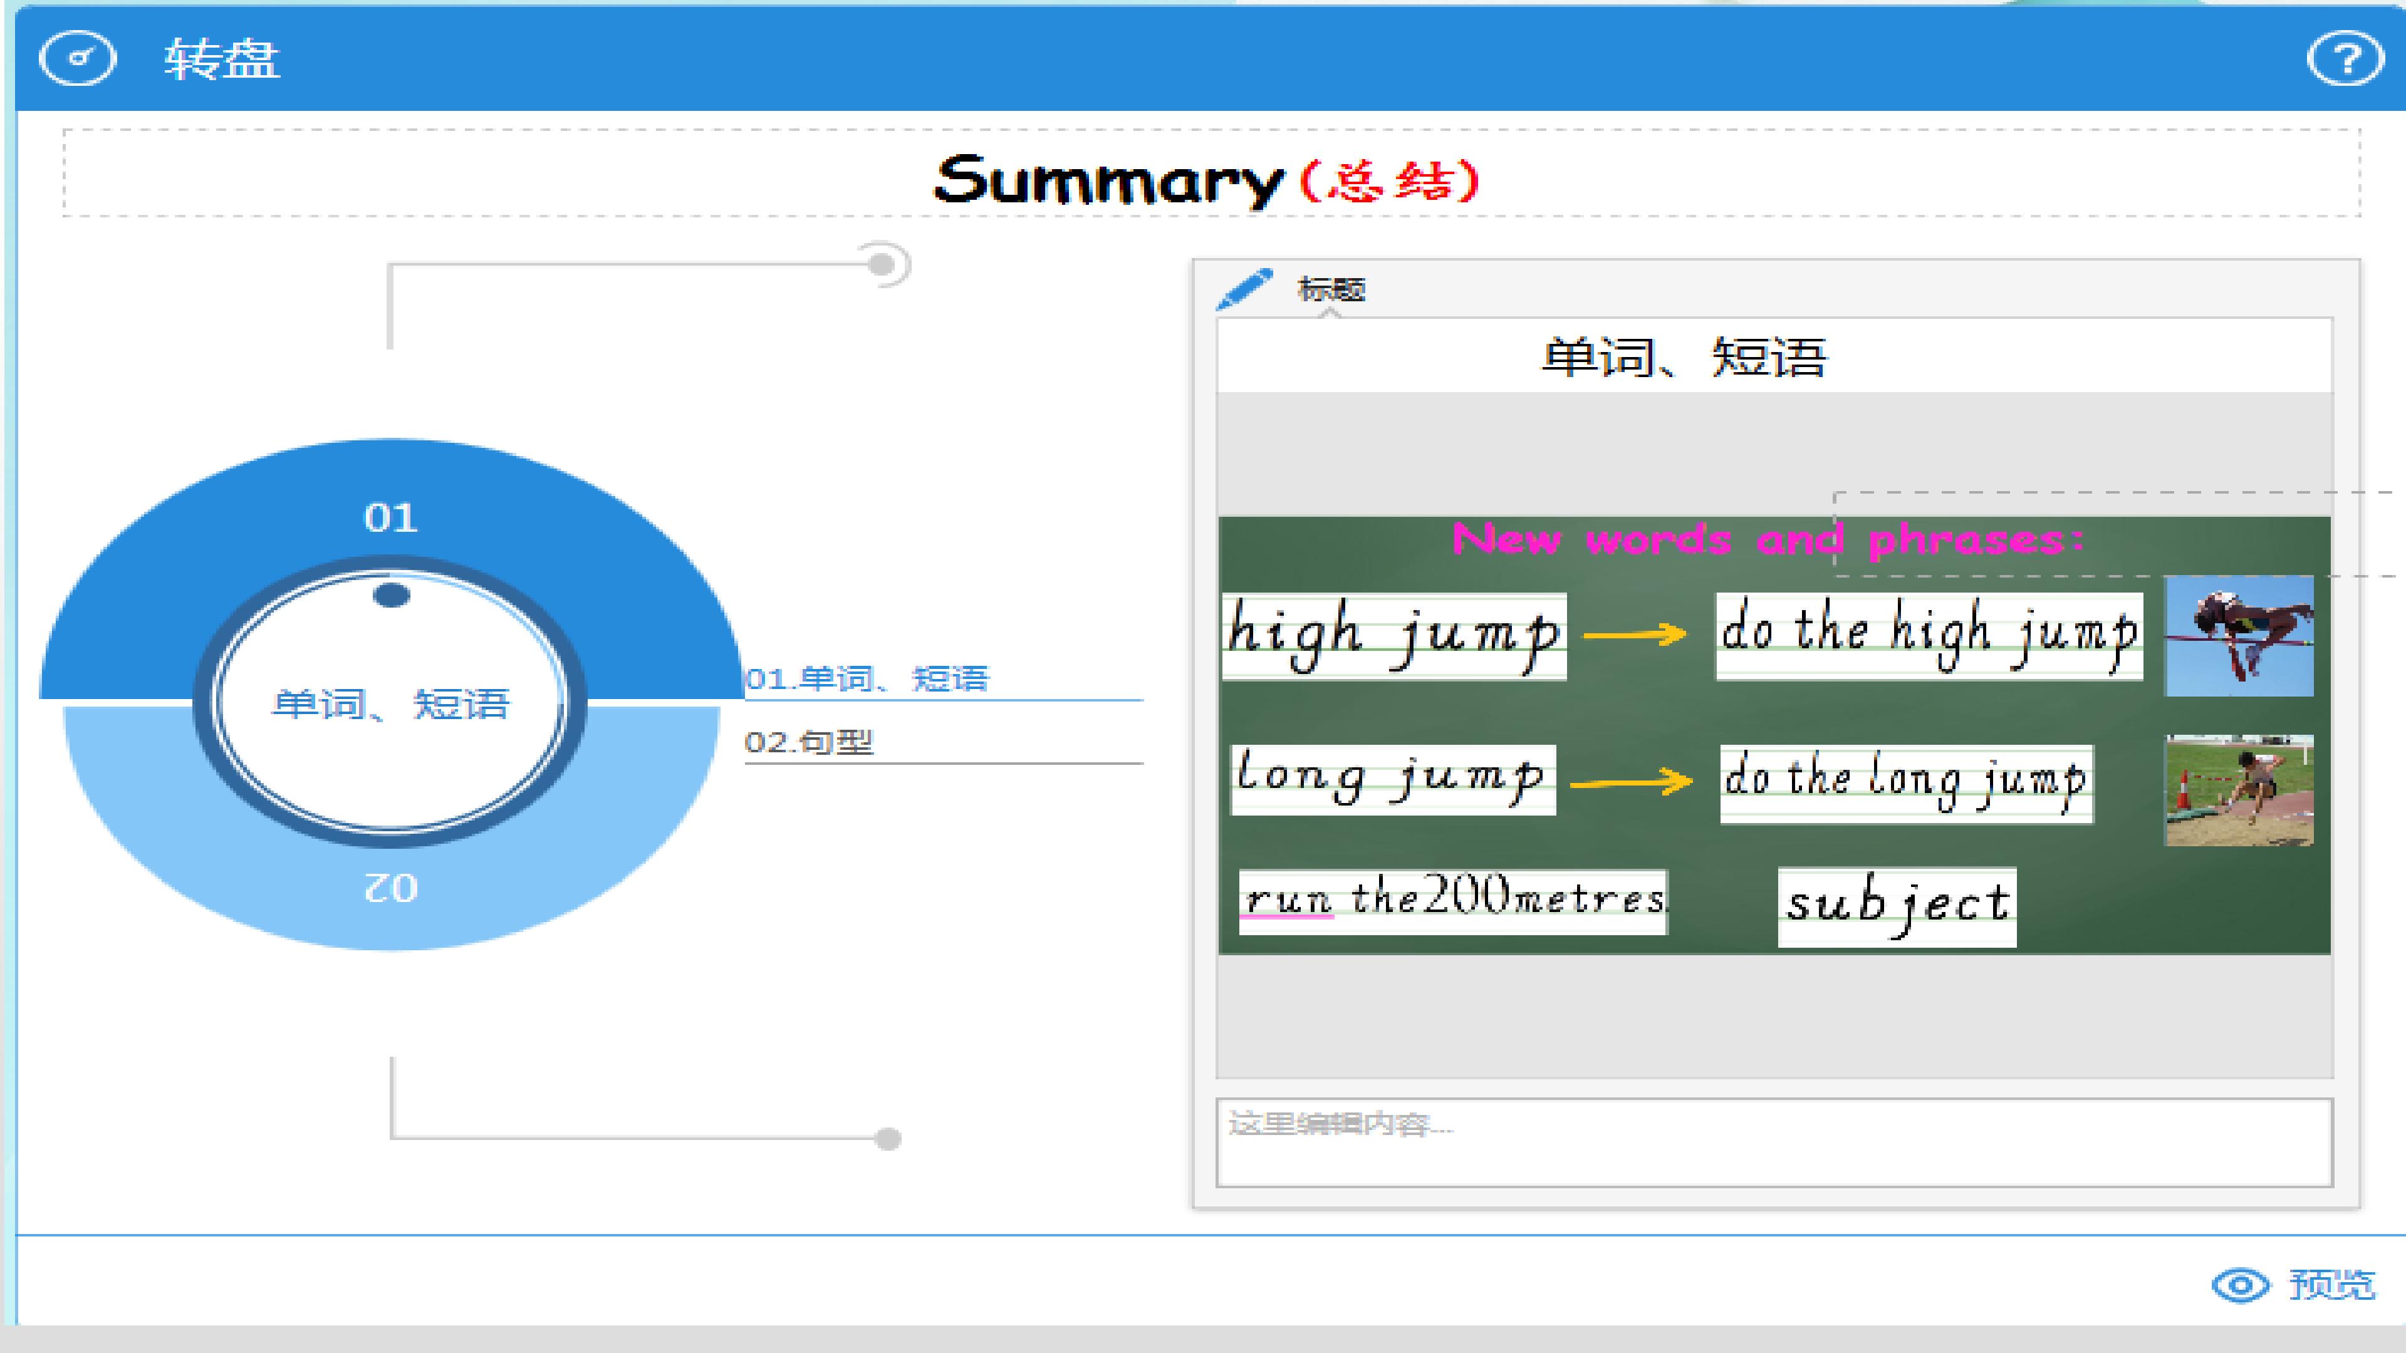Open the 01.单词、短语 list entry
2406x1353 pixels.
click(x=944, y=680)
